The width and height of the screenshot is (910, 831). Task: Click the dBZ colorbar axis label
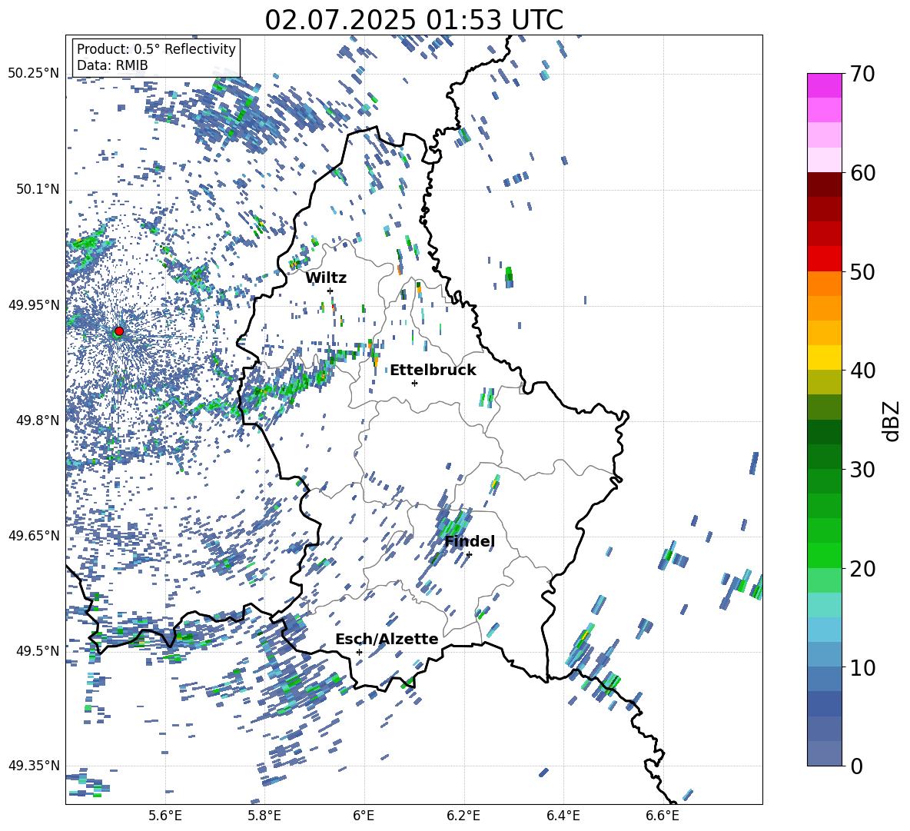tap(892, 420)
